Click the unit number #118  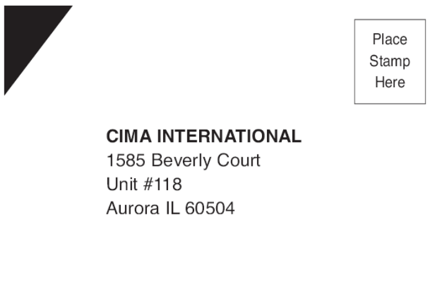pos(162,184)
